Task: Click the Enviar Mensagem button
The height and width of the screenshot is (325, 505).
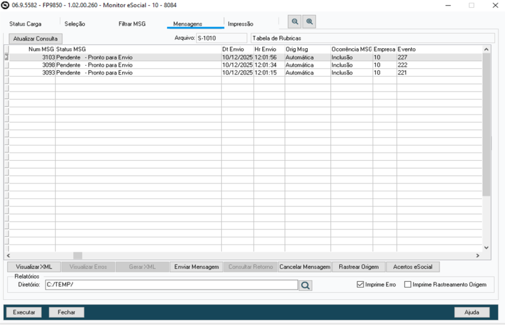Action: point(197,267)
